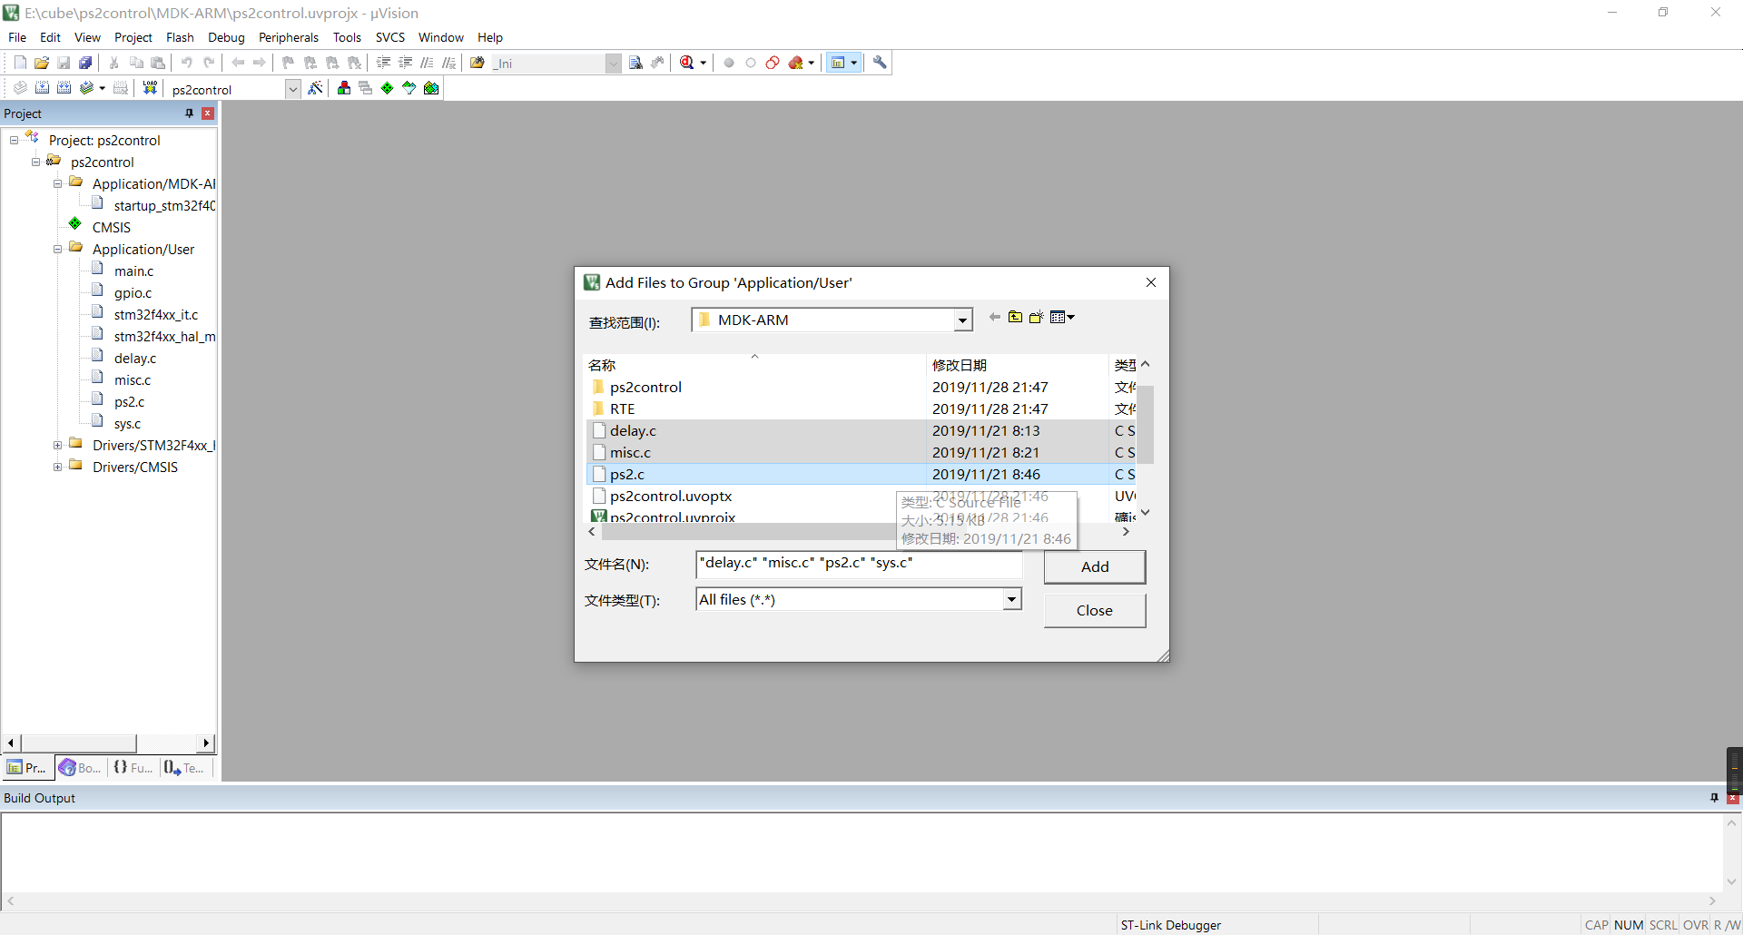Click the Manage Run-Time Environment green diamond icon
This screenshot has width=1743, height=935.
click(x=388, y=88)
